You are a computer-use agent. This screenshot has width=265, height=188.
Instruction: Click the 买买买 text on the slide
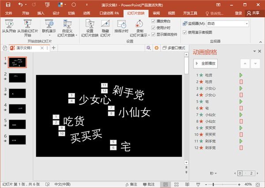[x=86, y=136]
